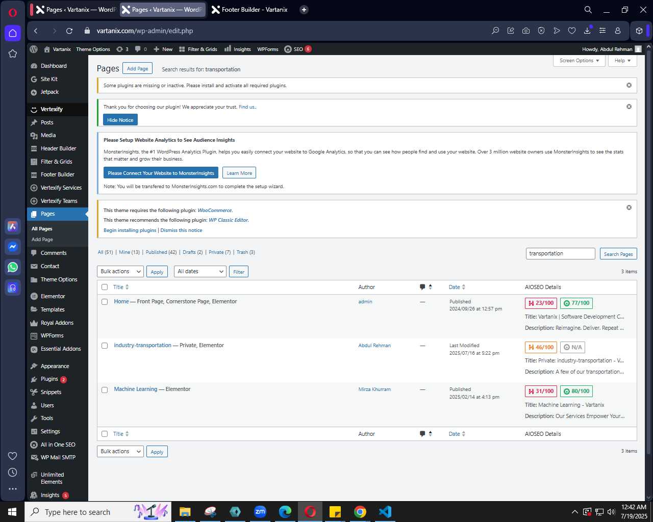Select the Home page row checkbox
This screenshot has height=522, width=653.
(105, 302)
